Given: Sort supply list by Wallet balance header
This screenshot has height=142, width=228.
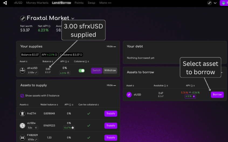Looking at the screenshot, I should [x=49, y=105].
